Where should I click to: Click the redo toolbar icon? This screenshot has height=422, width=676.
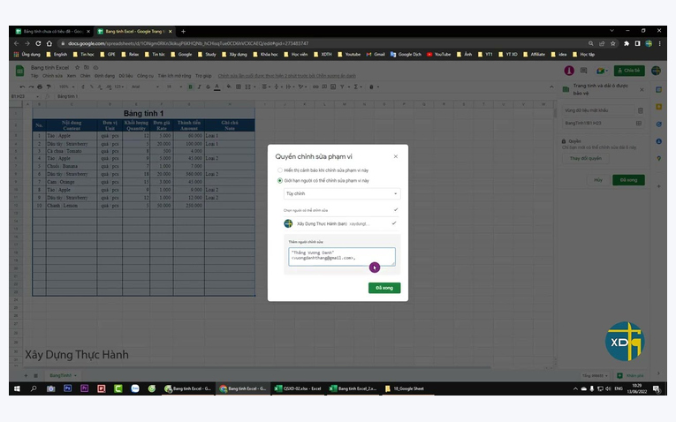pyautogui.click(x=31, y=87)
